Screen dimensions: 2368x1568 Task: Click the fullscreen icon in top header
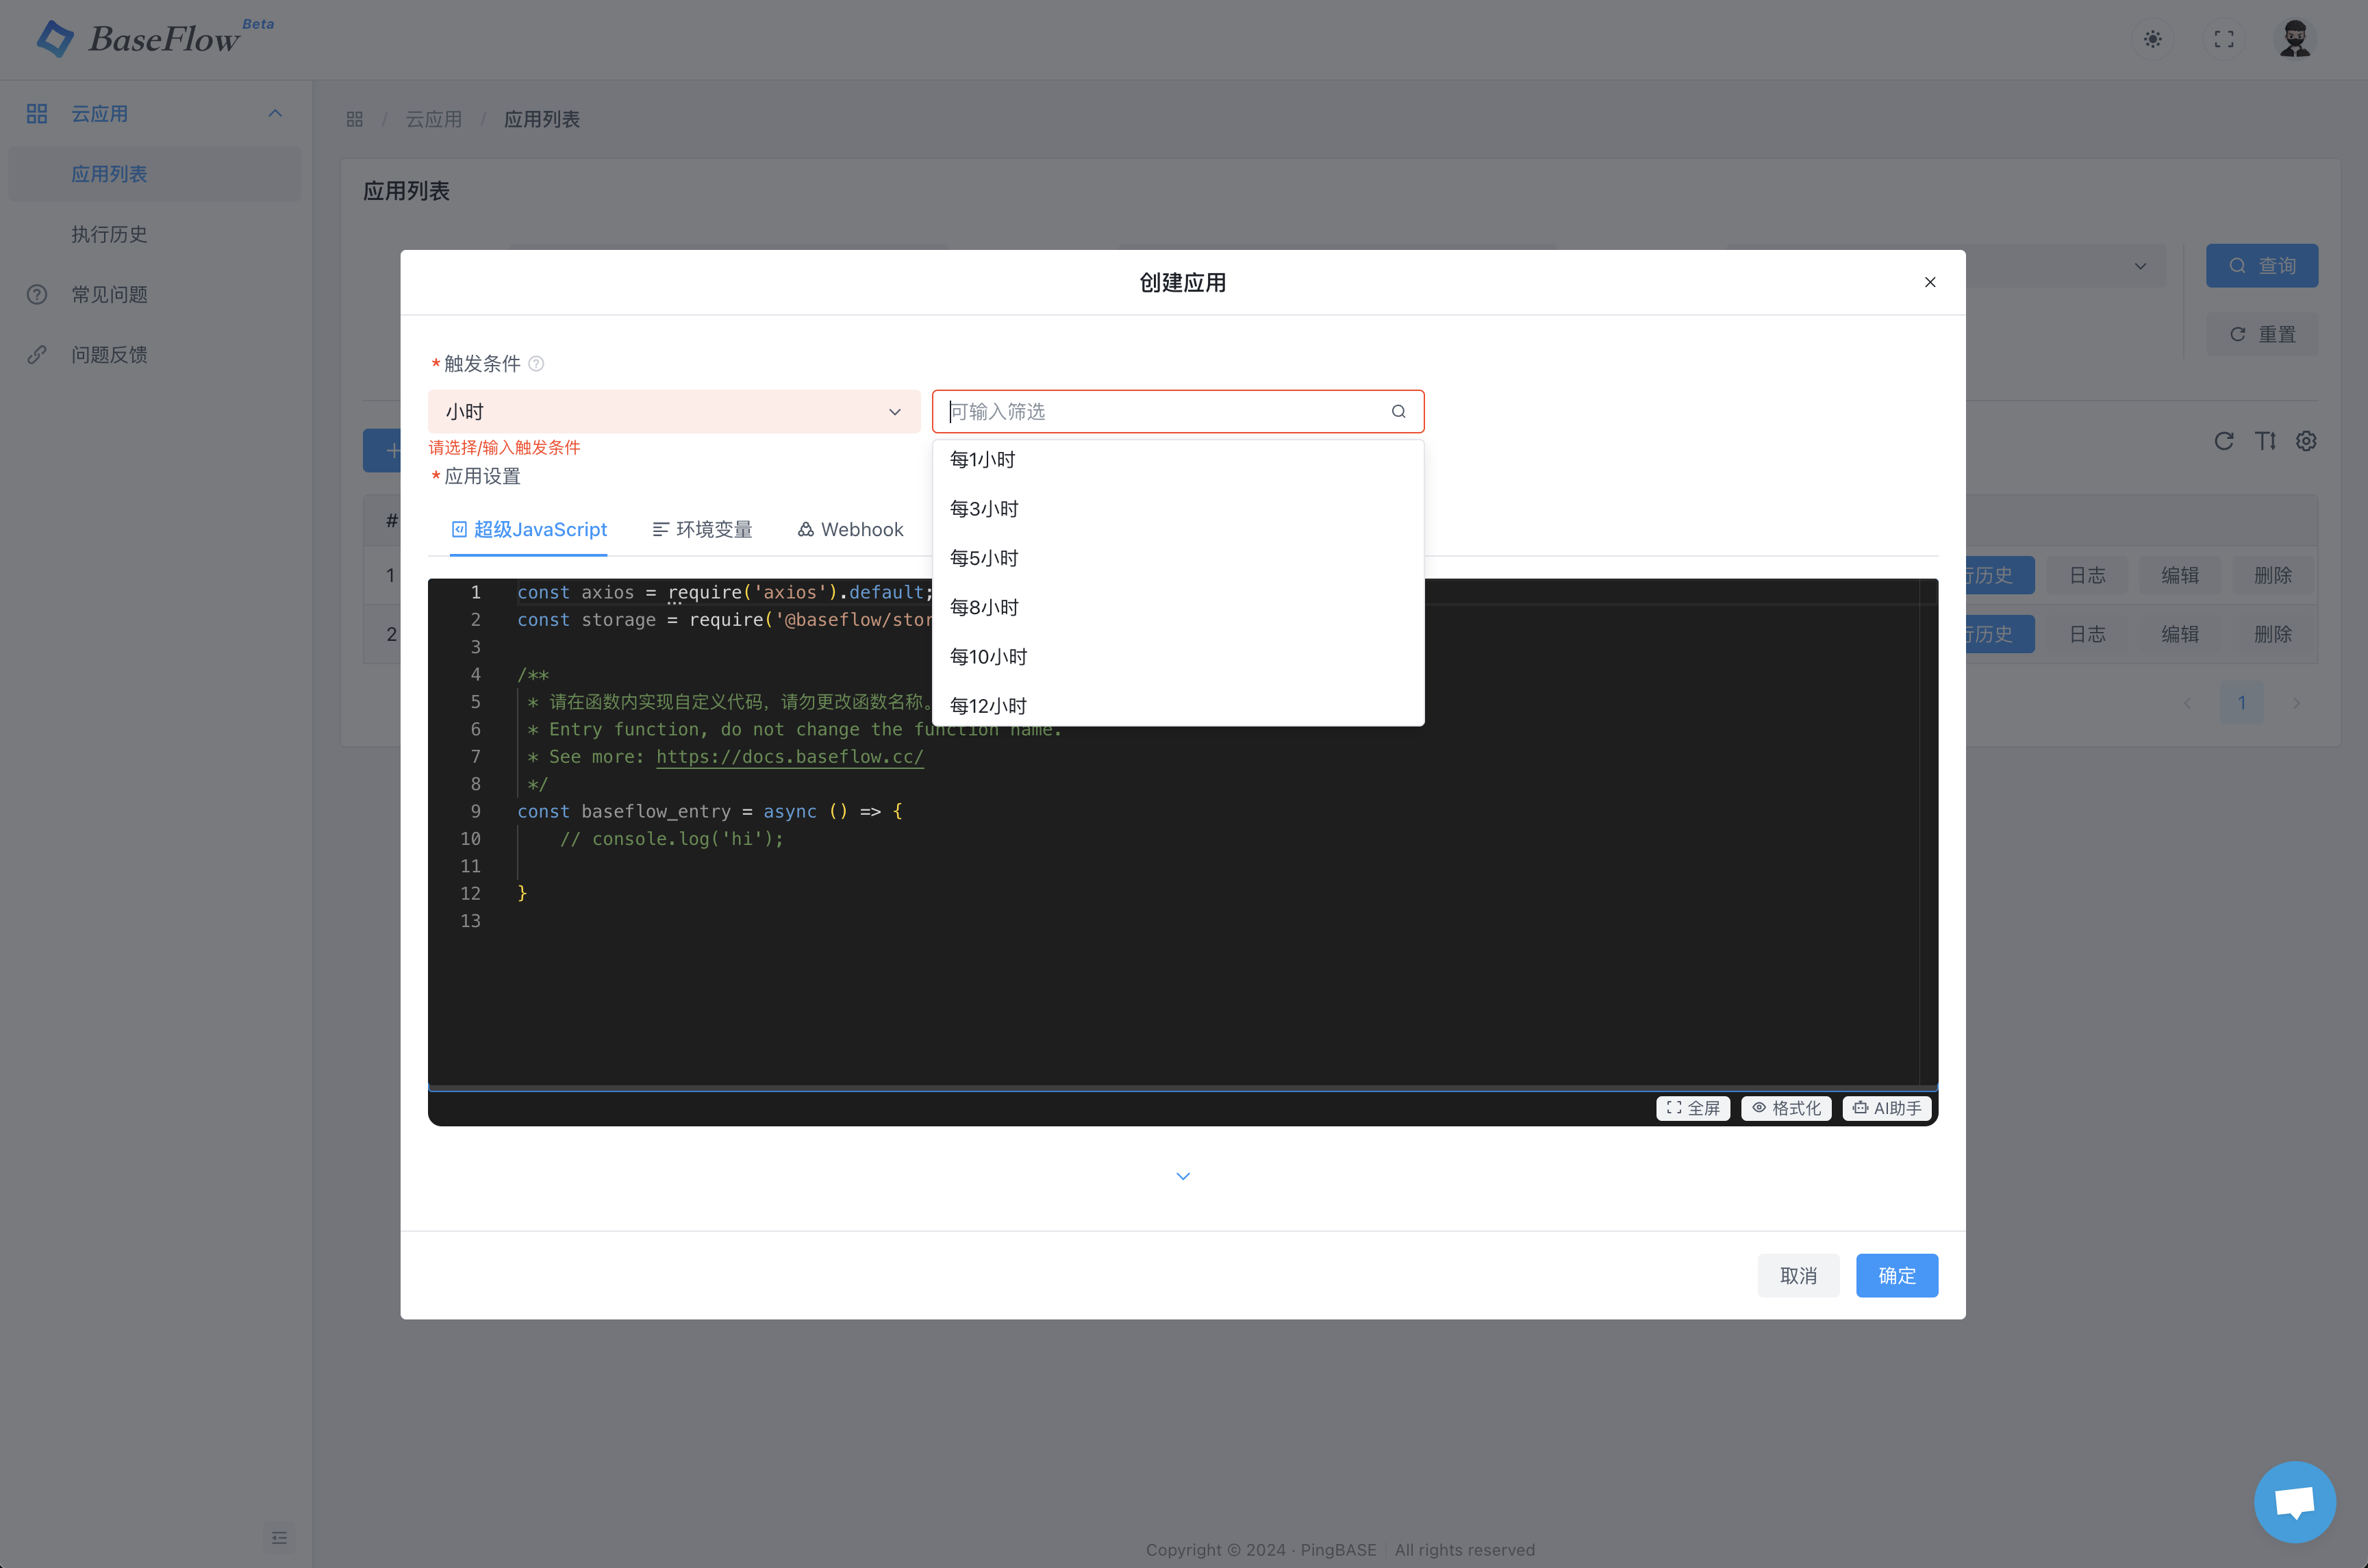pyautogui.click(x=2223, y=39)
